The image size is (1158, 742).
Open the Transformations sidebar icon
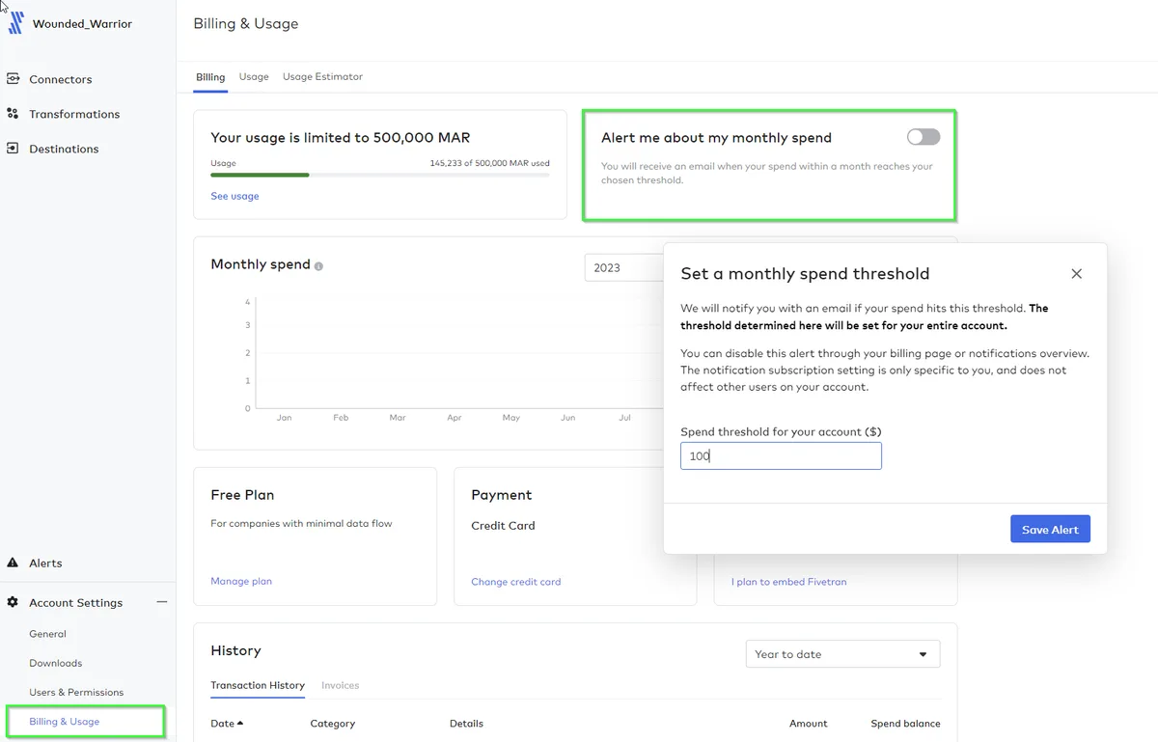(x=13, y=114)
